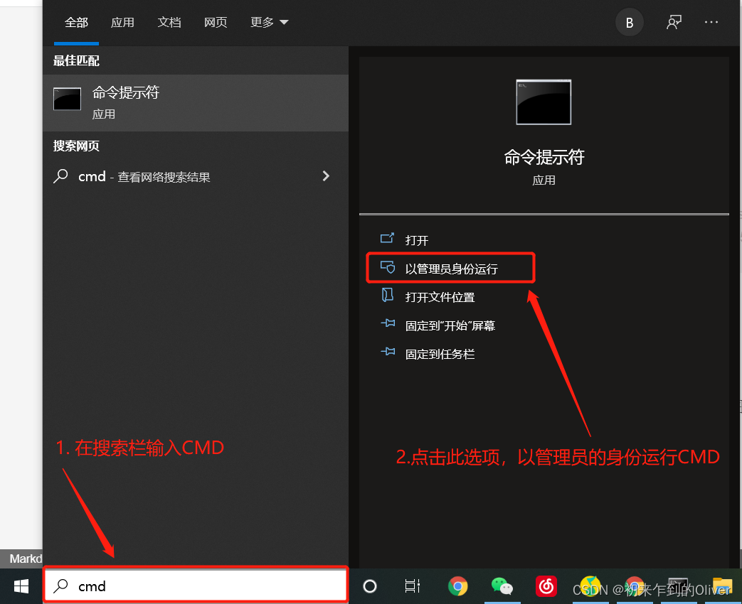Open Task View from the taskbar
Image resolution: width=742 pixels, height=604 pixels.
413,586
